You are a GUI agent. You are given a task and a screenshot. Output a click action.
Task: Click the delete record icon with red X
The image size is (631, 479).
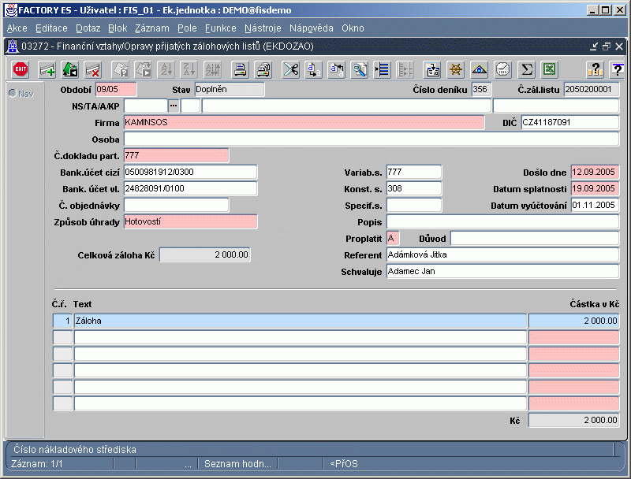(x=93, y=69)
